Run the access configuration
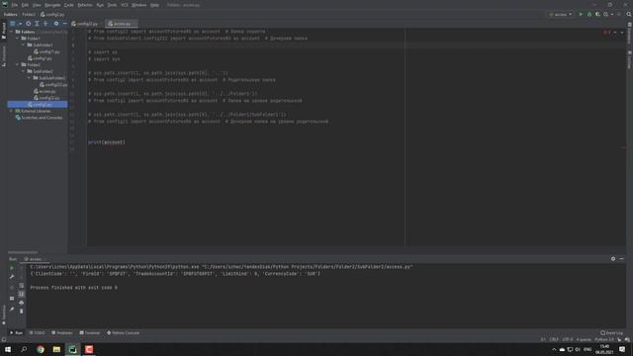Image resolution: width=633 pixels, height=356 pixels. (581, 14)
